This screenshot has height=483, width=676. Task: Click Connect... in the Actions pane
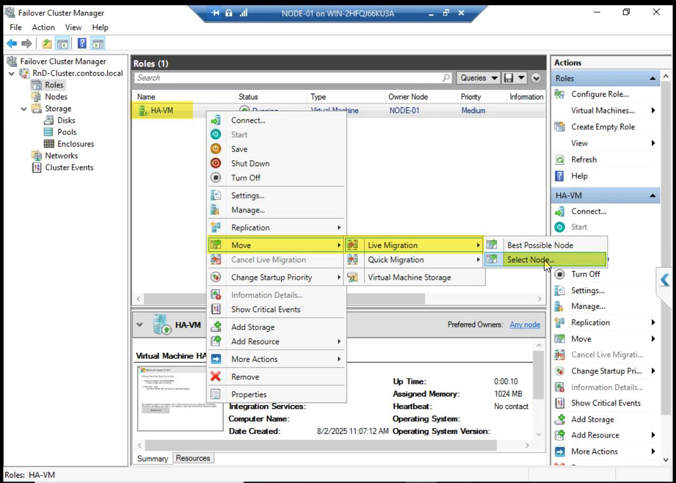click(x=589, y=211)
